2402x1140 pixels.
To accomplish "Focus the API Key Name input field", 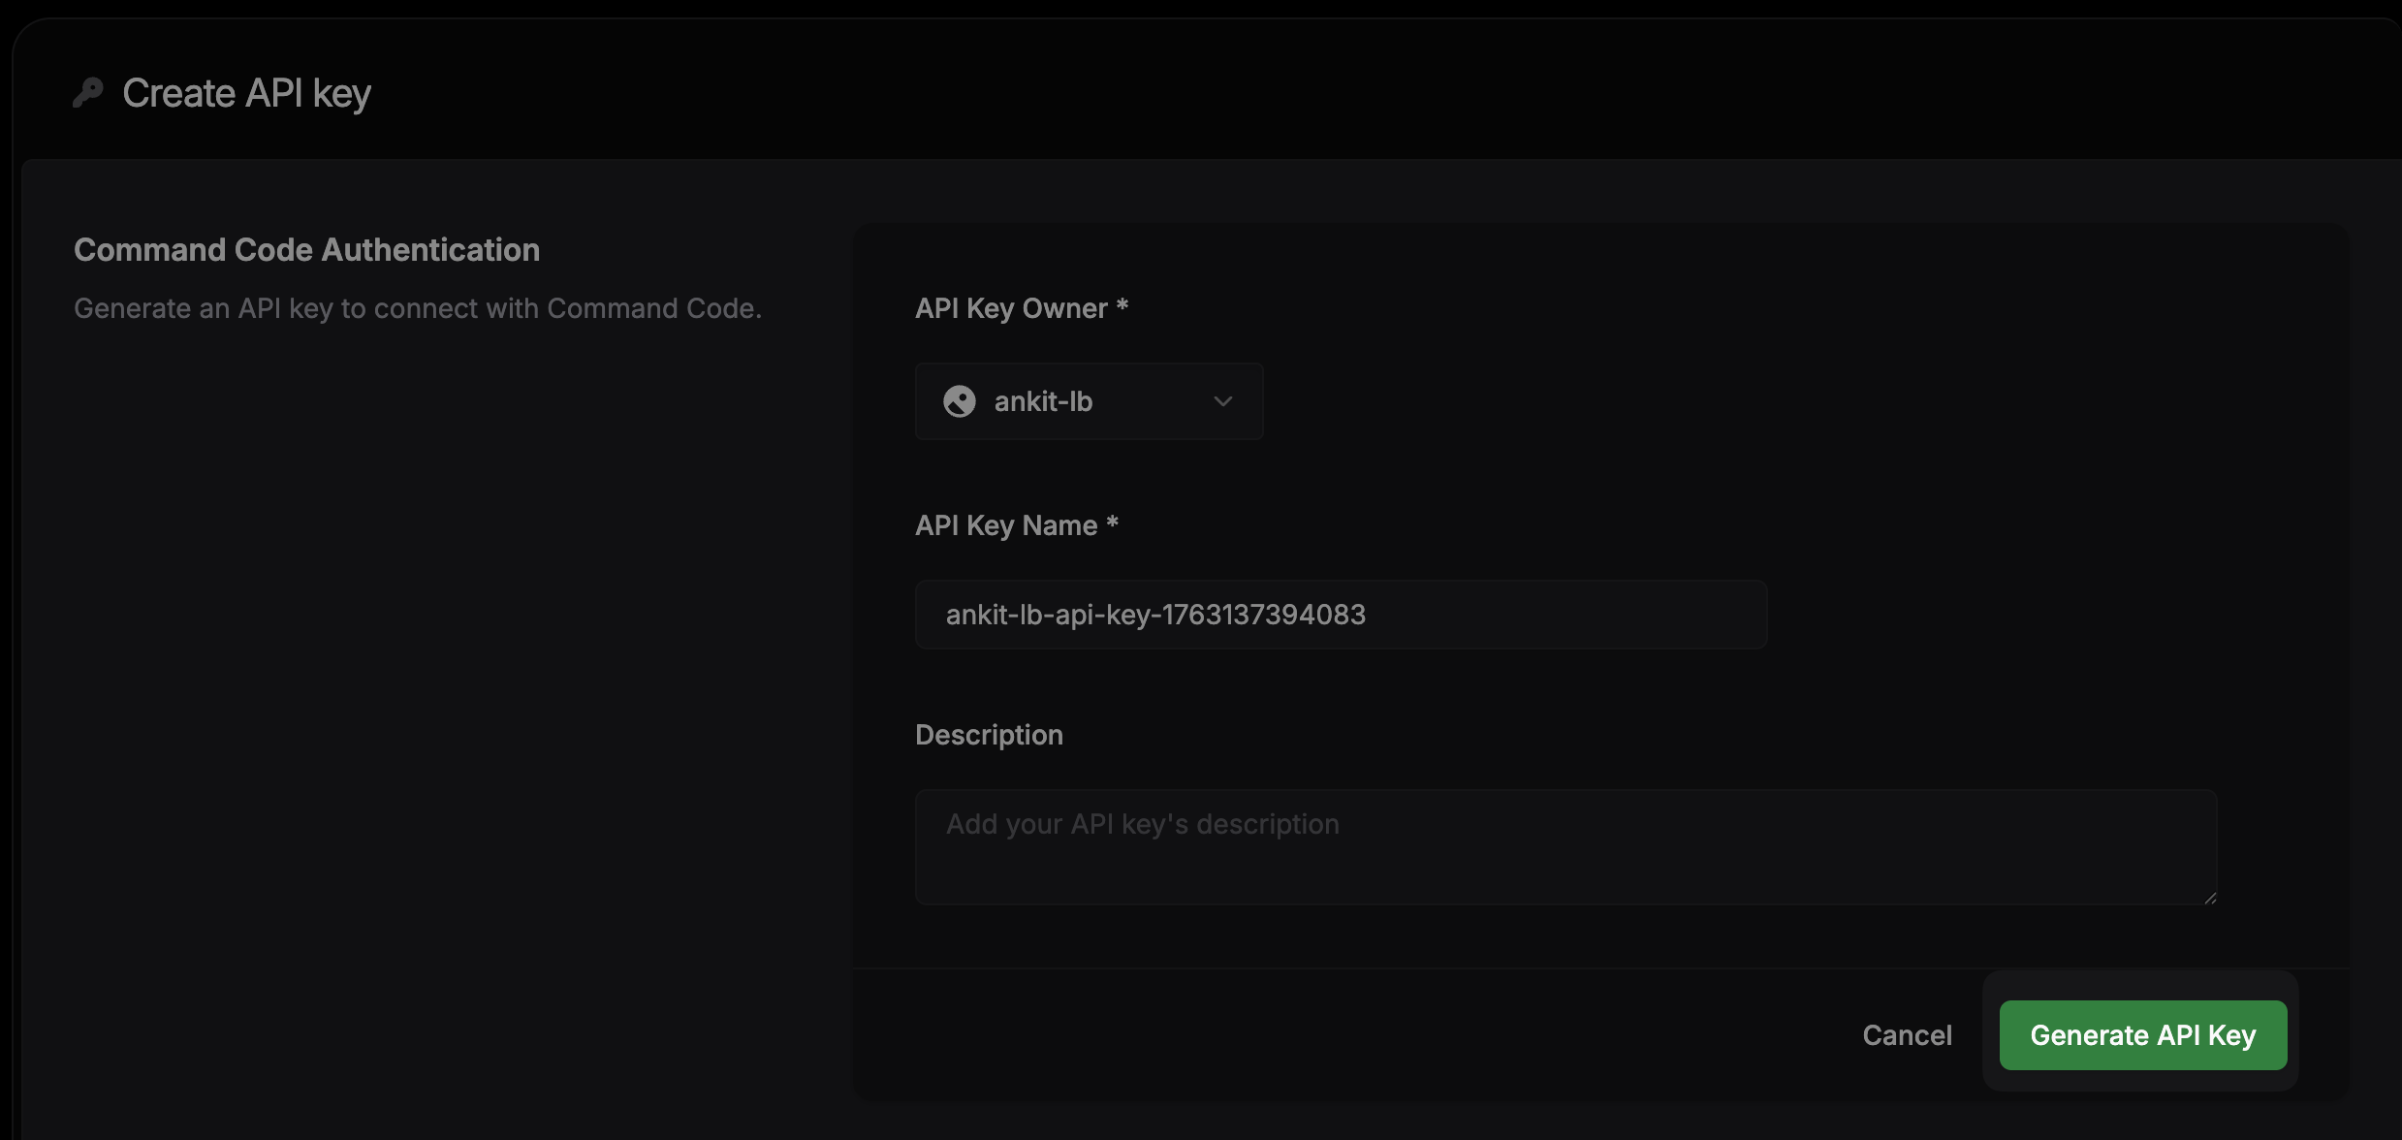I will pos(1341,615).
